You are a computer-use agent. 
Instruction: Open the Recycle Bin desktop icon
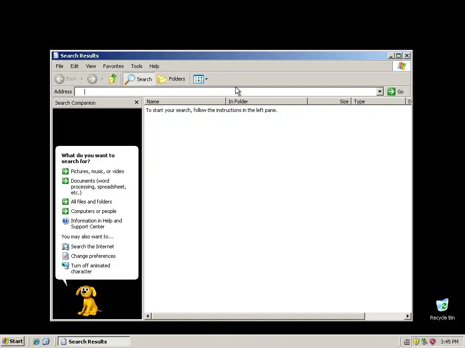[442, 309]
